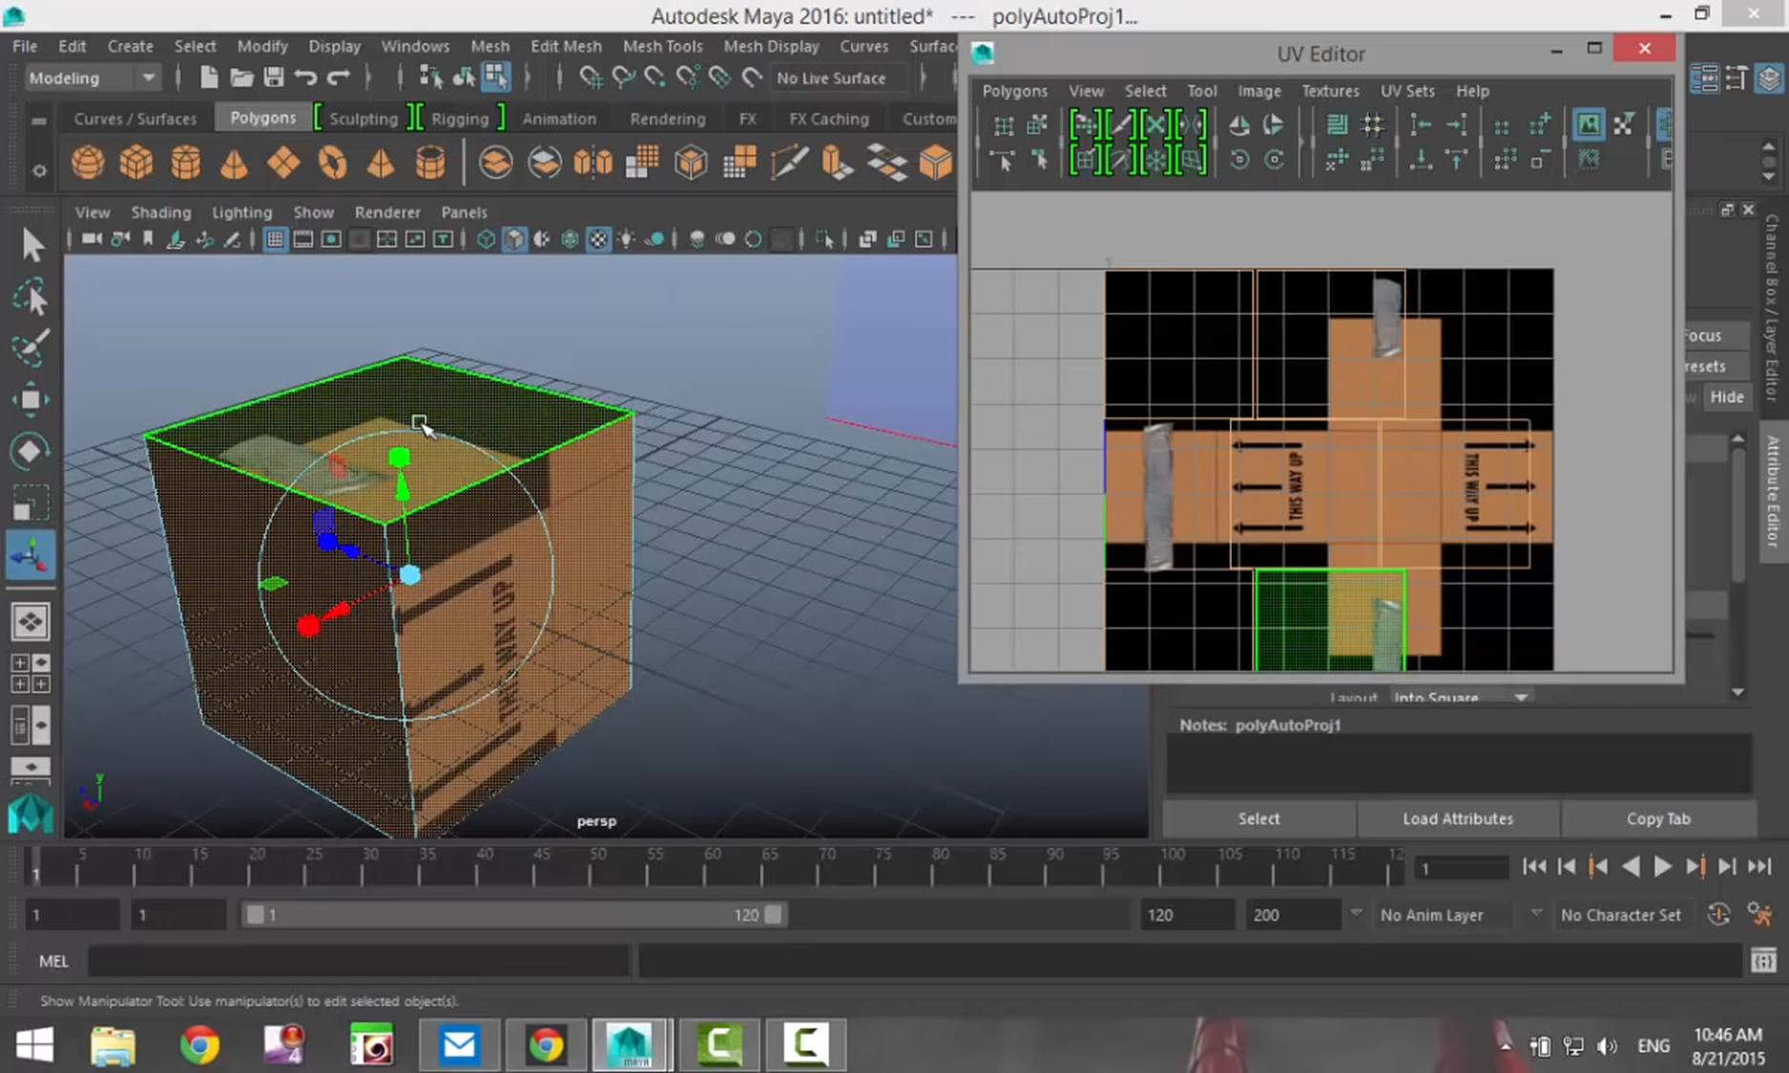Screen dimensions: 1789x1073
Task: Create a polygon cube from shelf
Action: point(136,163)
